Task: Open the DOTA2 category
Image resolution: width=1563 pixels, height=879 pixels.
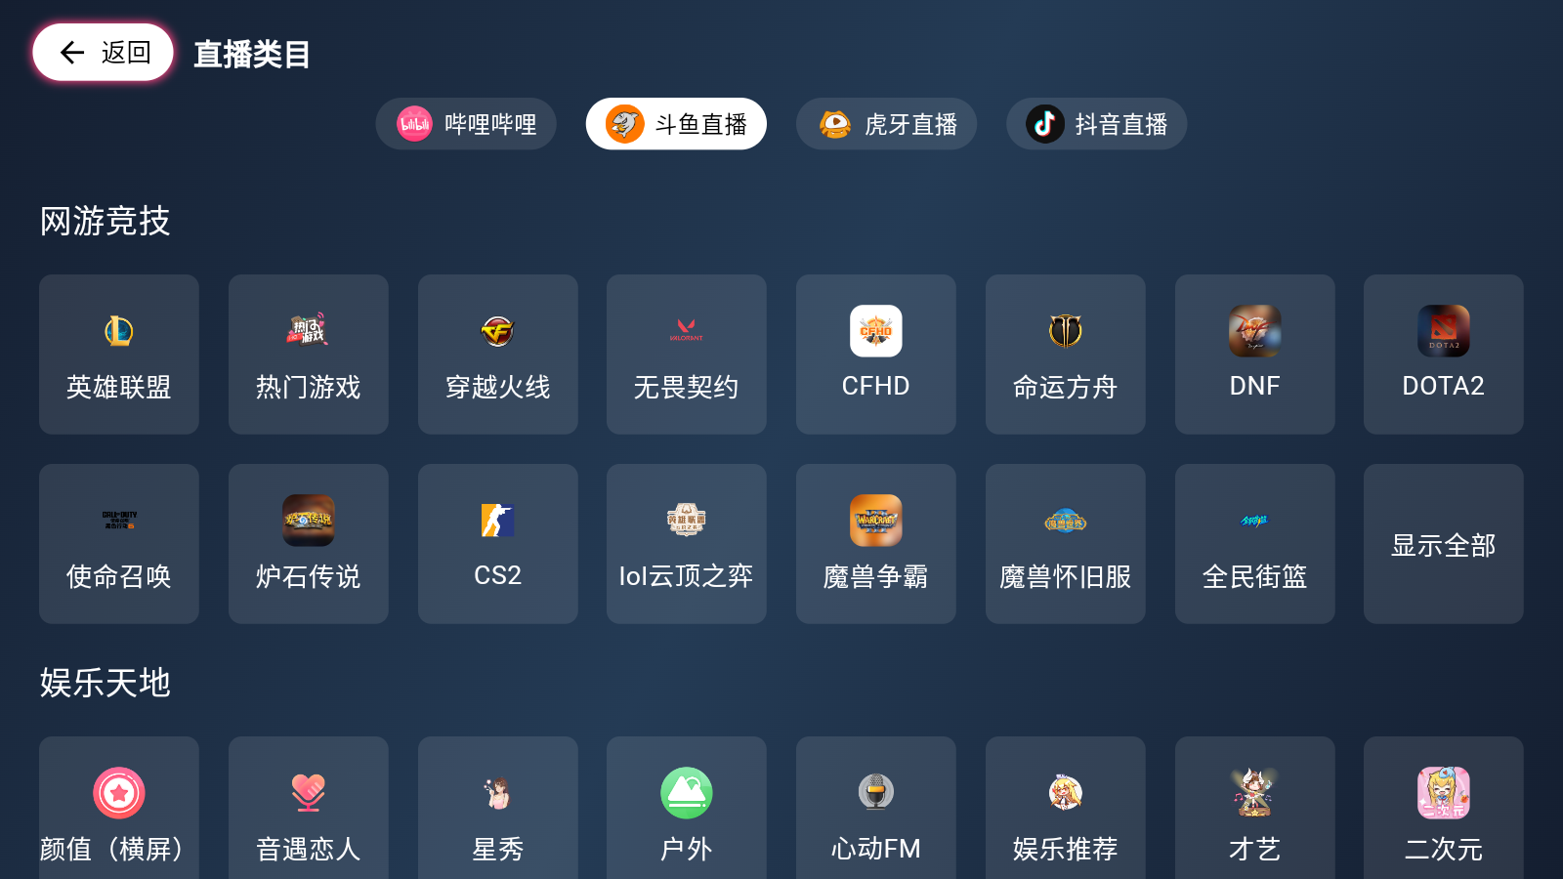Action: [x=1444, y=355]
